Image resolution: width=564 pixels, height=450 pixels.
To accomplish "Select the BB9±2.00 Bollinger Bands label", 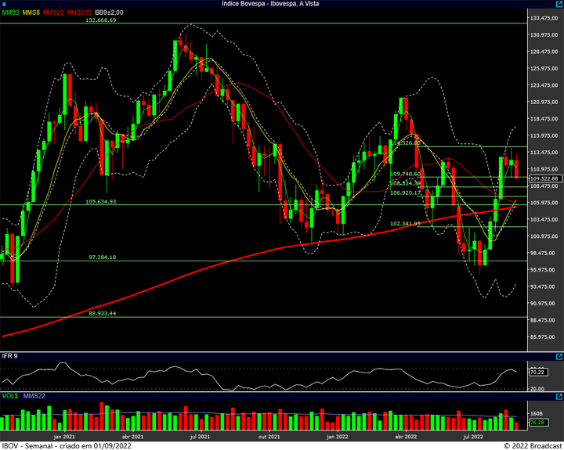I will coord(110,13).
